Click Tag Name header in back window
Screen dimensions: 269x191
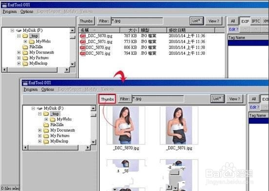pyautogui.click(x=248, y=37)
